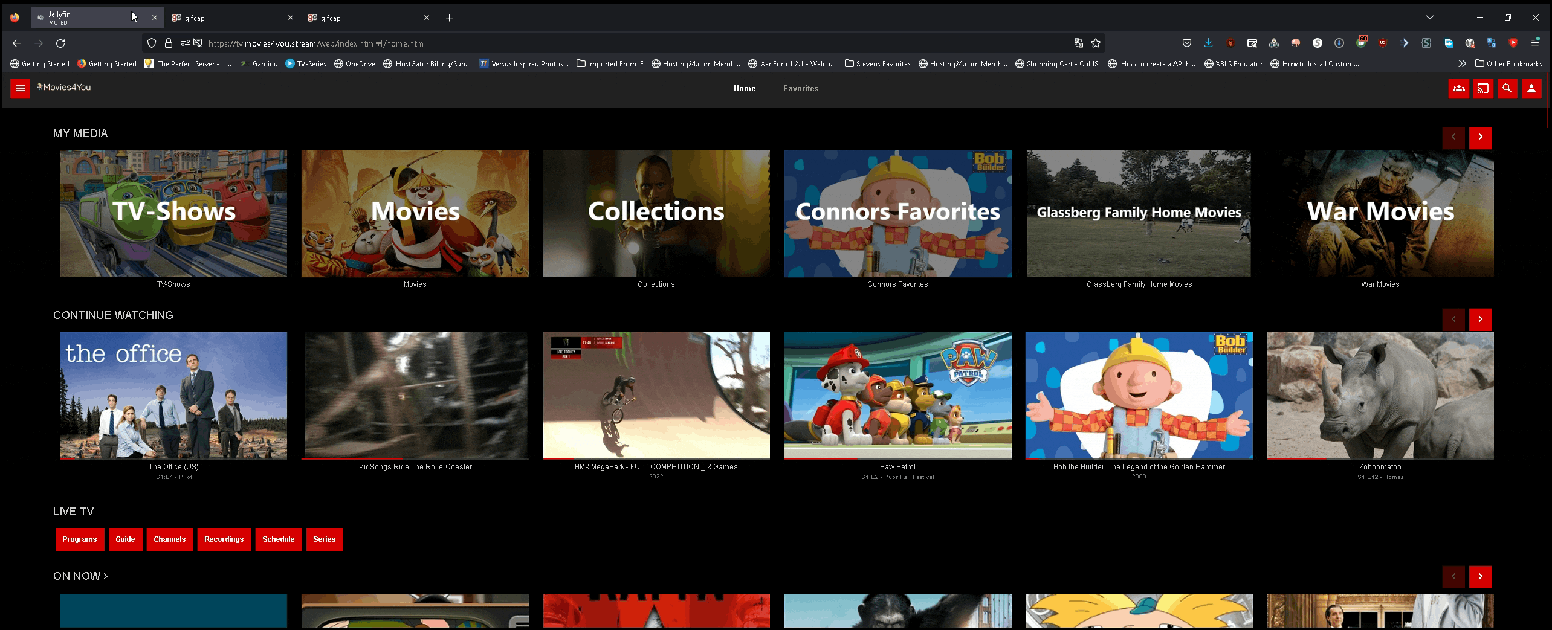Open the user profile icon
Image resolution: width=1552 pixels, height=630 pixels.
pos(1531,89)
